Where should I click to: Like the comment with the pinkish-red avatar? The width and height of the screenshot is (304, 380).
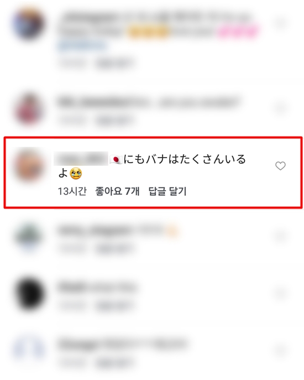[x=280, y=108]
